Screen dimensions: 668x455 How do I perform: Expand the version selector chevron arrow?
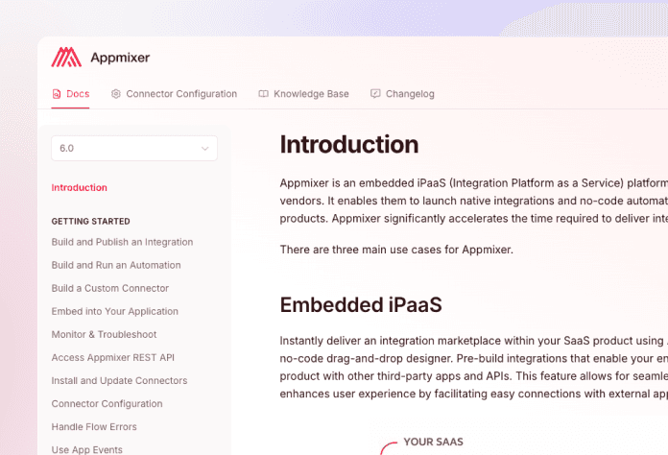[x=205, y=149]
